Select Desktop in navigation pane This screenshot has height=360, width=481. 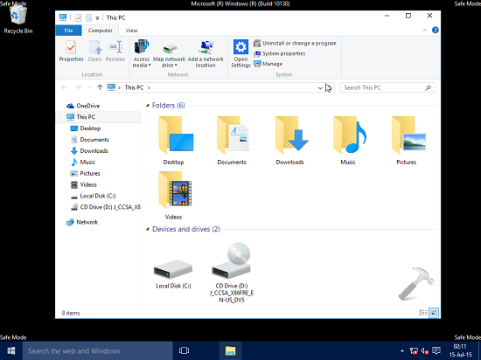tap(86, 128)
